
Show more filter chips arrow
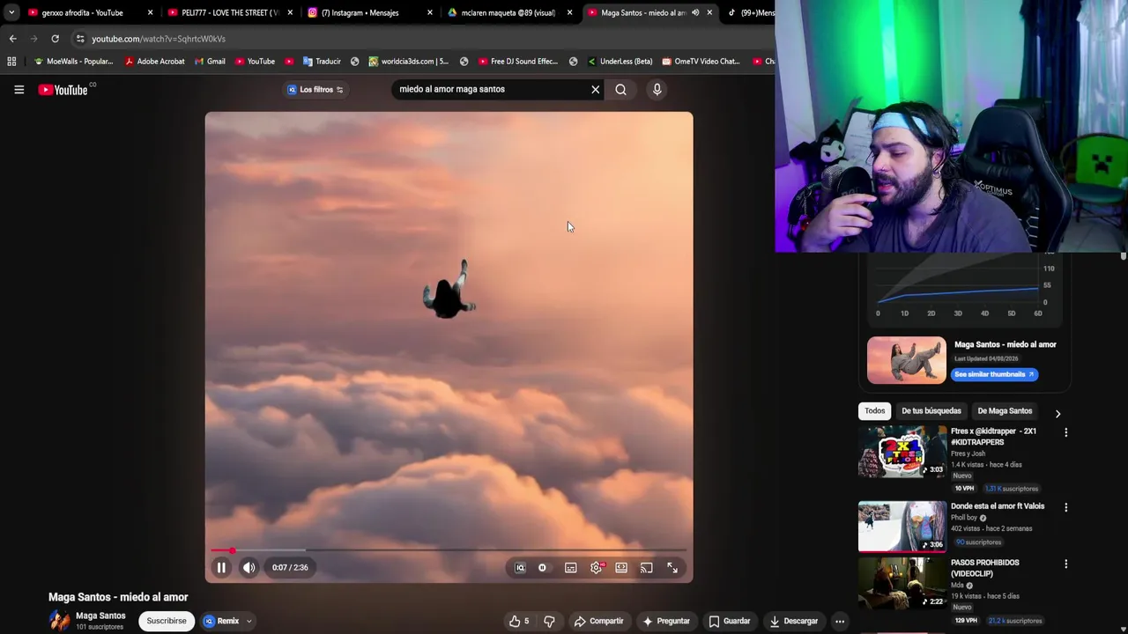(1057, 413)
